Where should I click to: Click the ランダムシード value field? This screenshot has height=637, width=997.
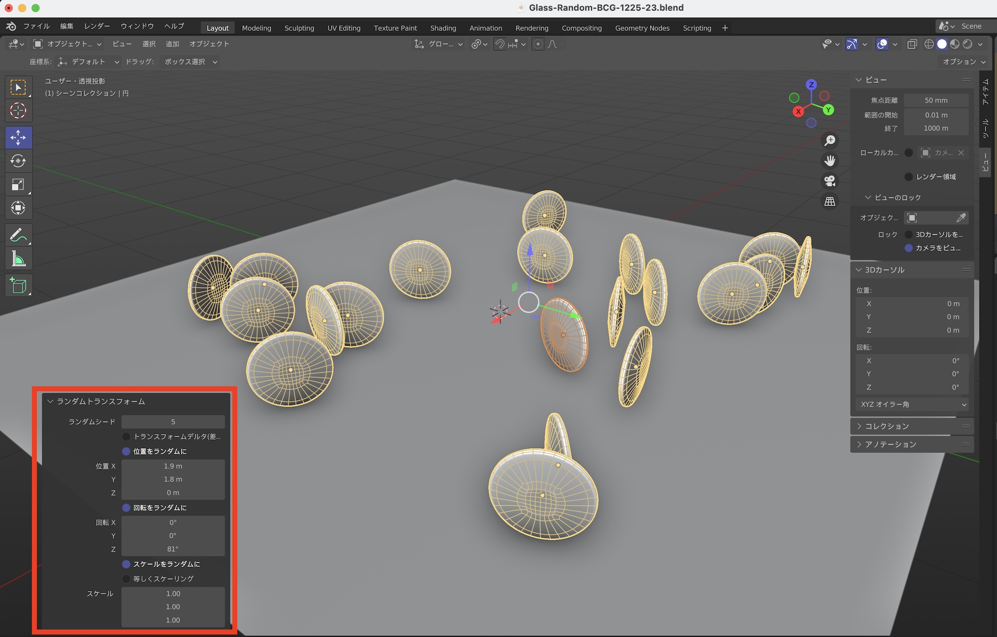point(173,422)
